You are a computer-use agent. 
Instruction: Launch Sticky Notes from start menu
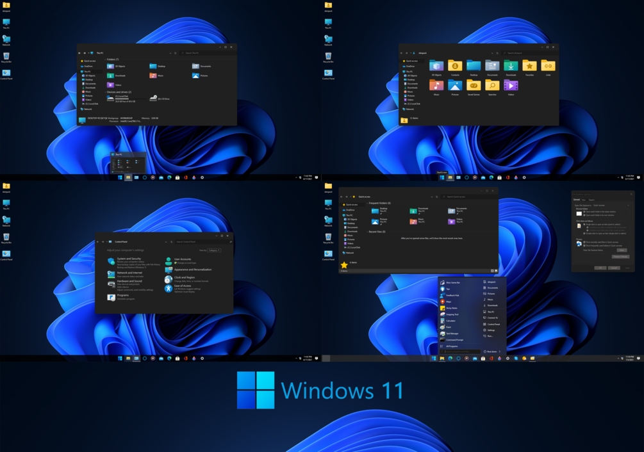coord(449,308)
